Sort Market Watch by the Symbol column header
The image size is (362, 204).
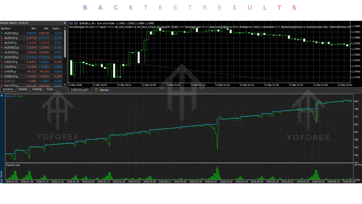pos(12,28)
